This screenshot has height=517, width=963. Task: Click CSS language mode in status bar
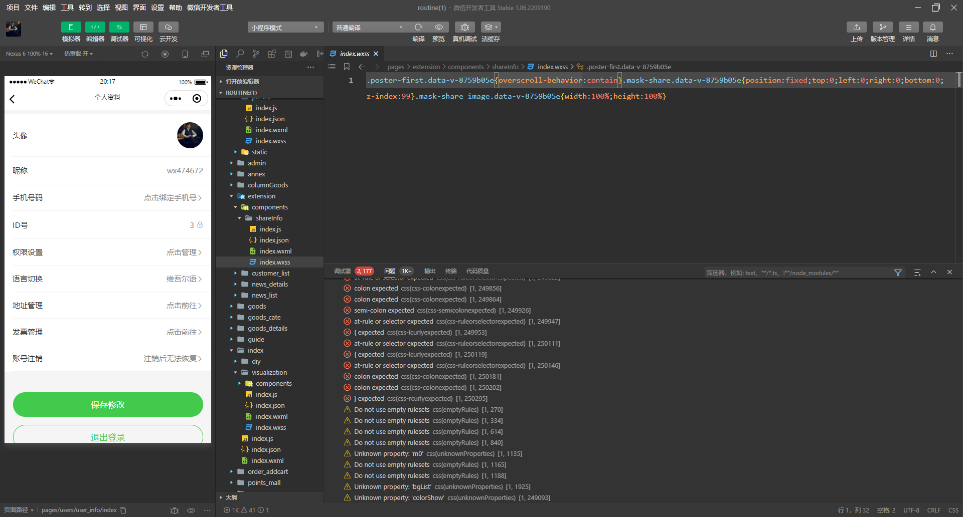[953, 510]
